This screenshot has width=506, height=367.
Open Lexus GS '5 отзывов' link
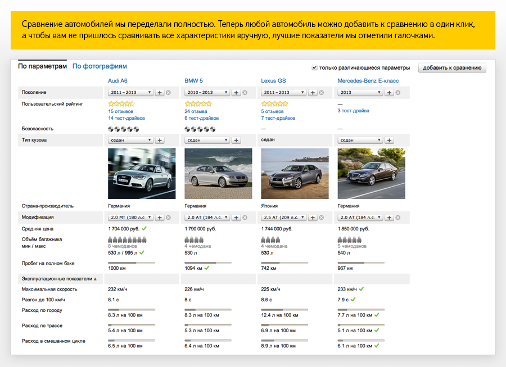coord(272,111)
